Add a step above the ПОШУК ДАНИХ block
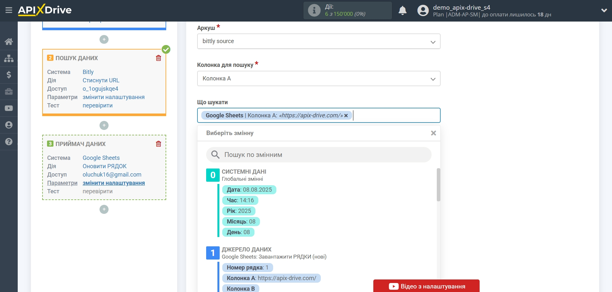The image size is (612, 292). point(104,40)
